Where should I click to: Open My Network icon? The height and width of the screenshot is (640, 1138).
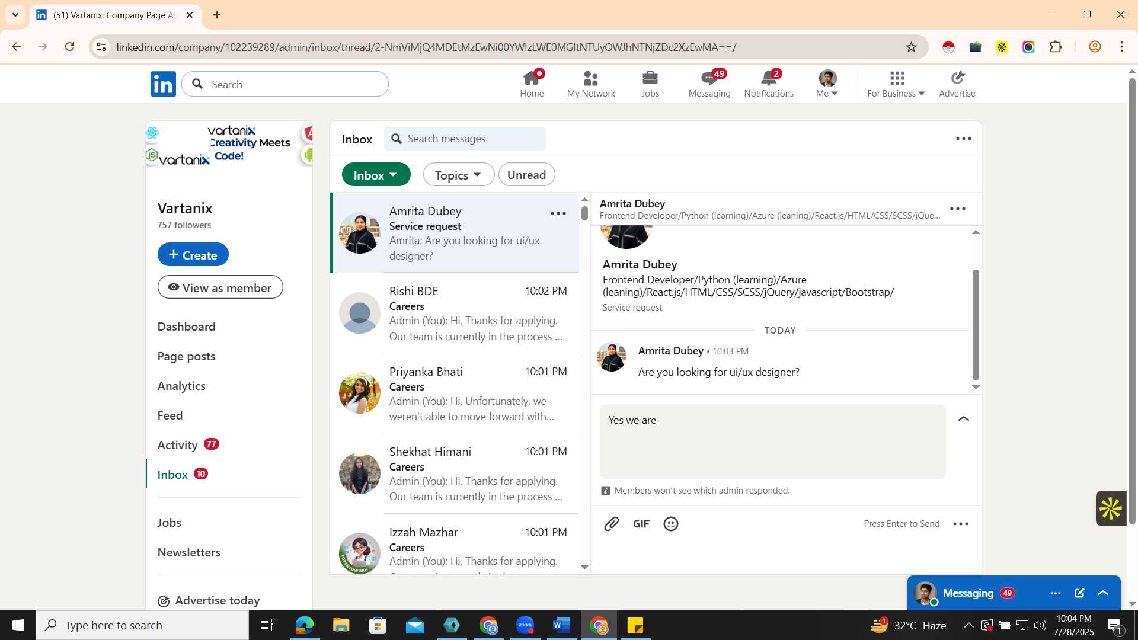(591, 84)
